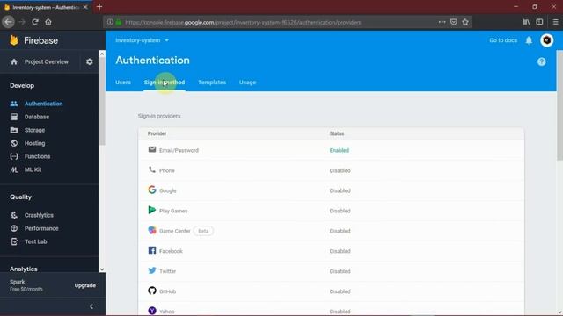Click the Beta badge beside Game Center
The width and height of the screenshot is (563, 316).
[x=203, y=231]
